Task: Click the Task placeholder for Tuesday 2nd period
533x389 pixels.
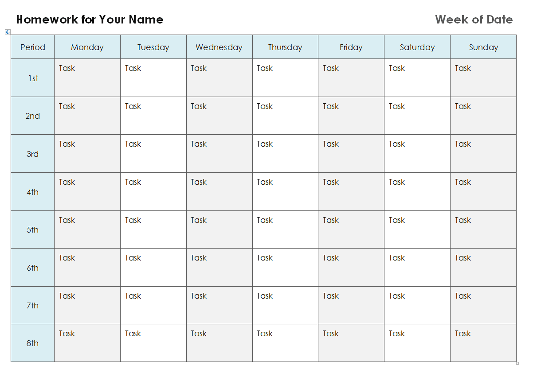Action: [x=133, y=106]
